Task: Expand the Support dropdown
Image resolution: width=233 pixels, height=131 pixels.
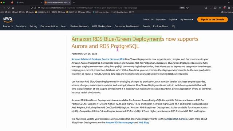Action: [161, 19]
